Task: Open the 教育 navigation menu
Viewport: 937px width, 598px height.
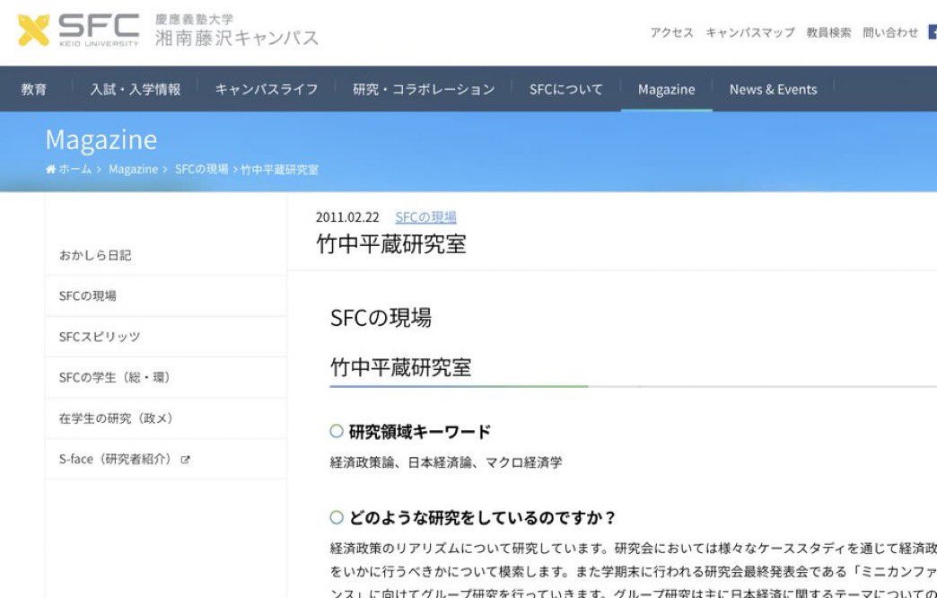Action: [34, 89]
